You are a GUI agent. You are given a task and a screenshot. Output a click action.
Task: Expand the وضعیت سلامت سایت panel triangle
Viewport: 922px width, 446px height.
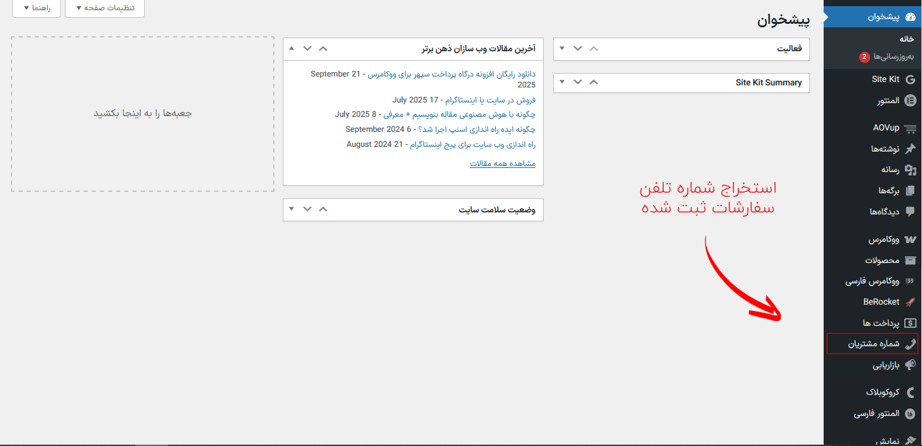[292, 209]
